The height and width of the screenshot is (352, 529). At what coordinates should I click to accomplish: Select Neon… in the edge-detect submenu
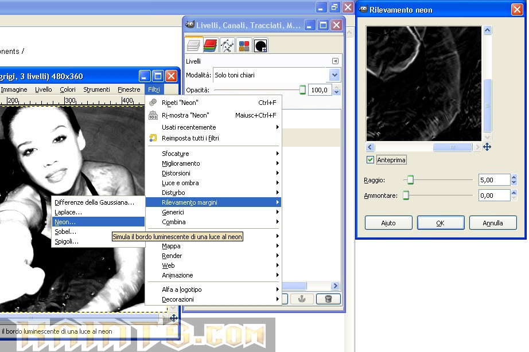click(98, 222)
